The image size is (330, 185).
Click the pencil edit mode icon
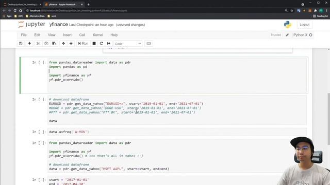(x=287, y=35)
